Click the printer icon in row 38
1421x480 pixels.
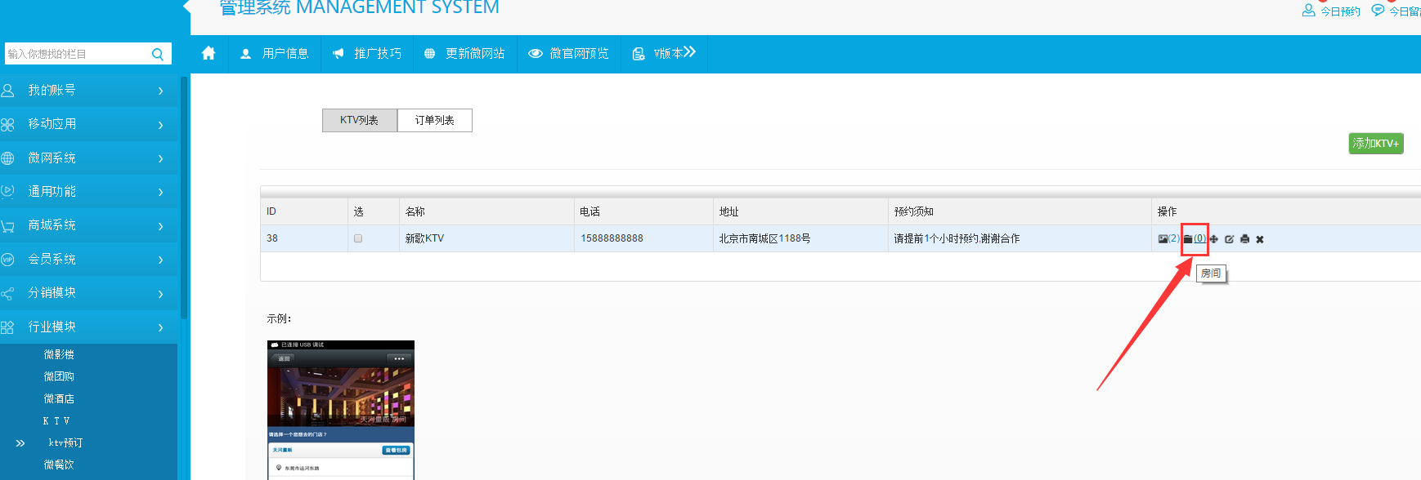pyautogui.click(x=1244, y=239)
